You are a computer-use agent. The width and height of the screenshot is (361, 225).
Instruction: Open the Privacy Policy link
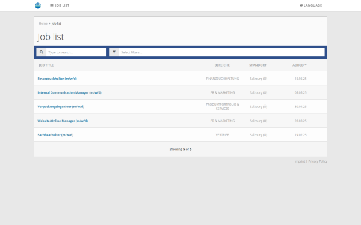(318, 161)
